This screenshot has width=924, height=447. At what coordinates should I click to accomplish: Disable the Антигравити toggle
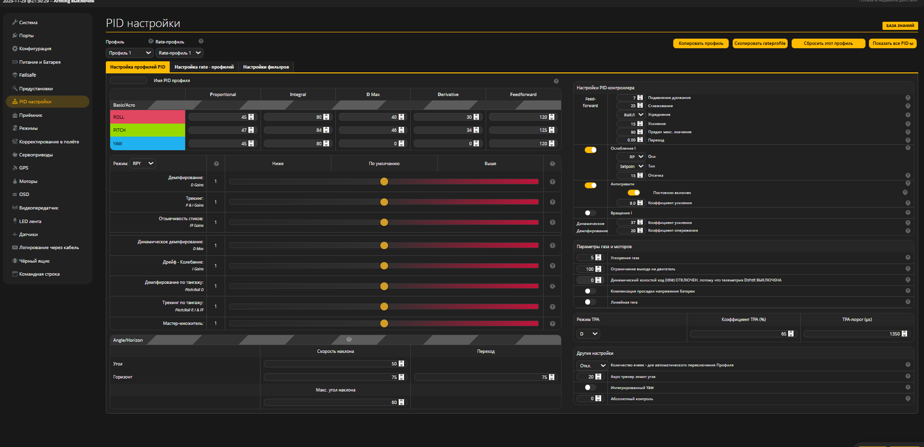591,184
